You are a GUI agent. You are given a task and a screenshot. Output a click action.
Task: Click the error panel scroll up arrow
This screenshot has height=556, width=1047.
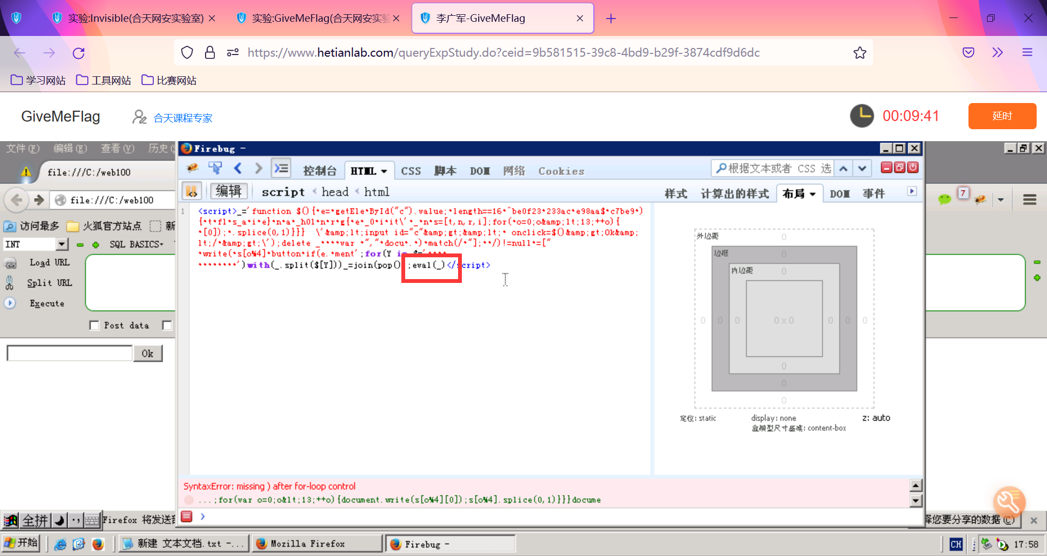click(x=916, y=485)
